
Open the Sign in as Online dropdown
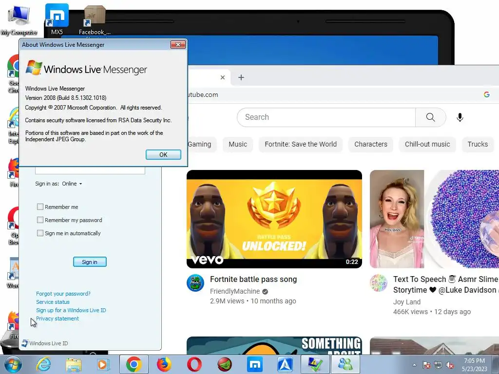click(72, 184)
